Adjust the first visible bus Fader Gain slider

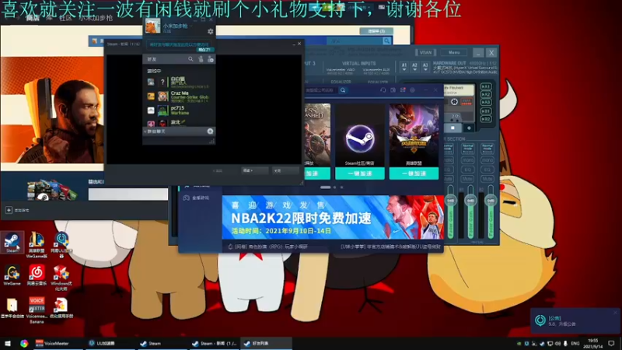coord(451,201)
